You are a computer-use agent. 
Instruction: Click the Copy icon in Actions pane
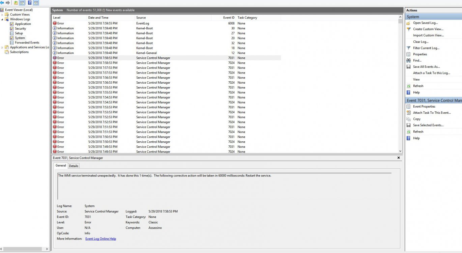[x=408, y=119]
